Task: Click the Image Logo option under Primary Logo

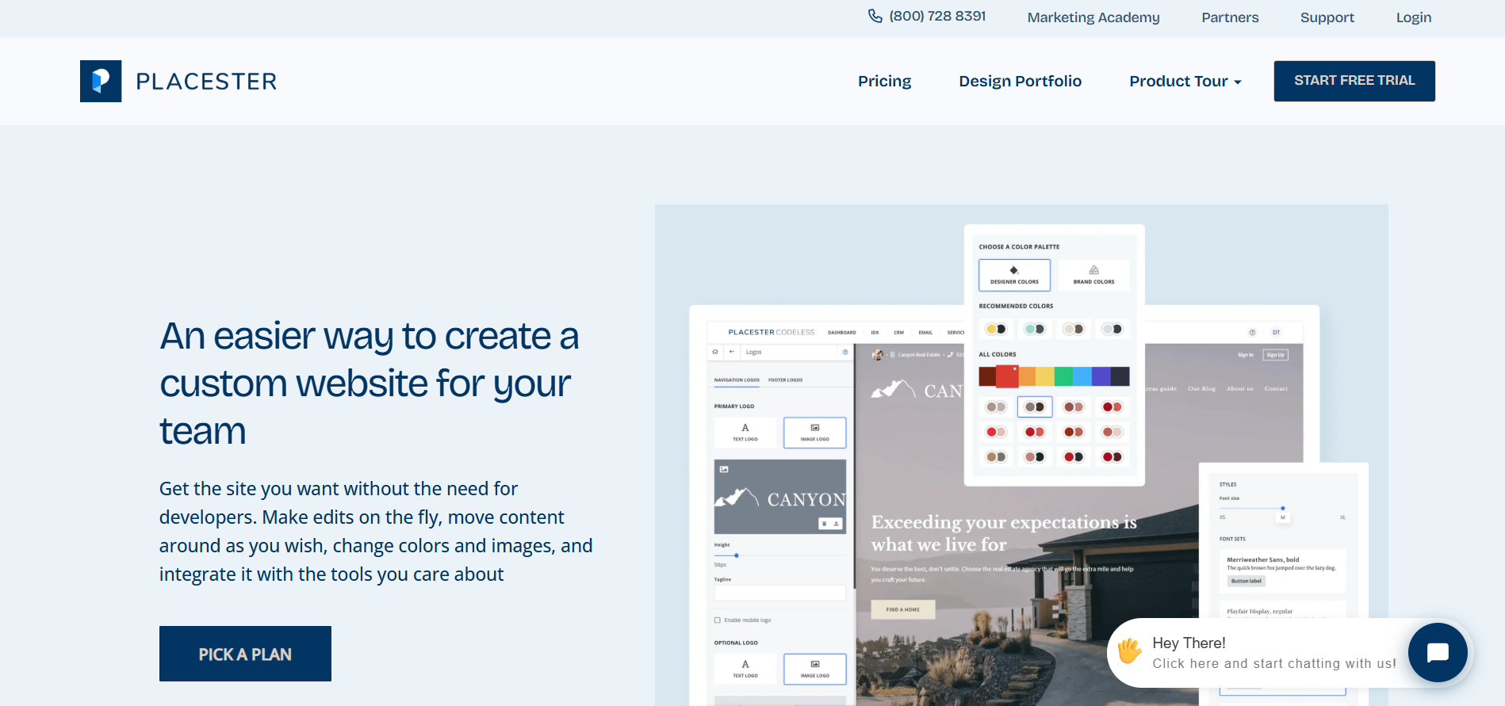Action: click(x=814, y=433)
